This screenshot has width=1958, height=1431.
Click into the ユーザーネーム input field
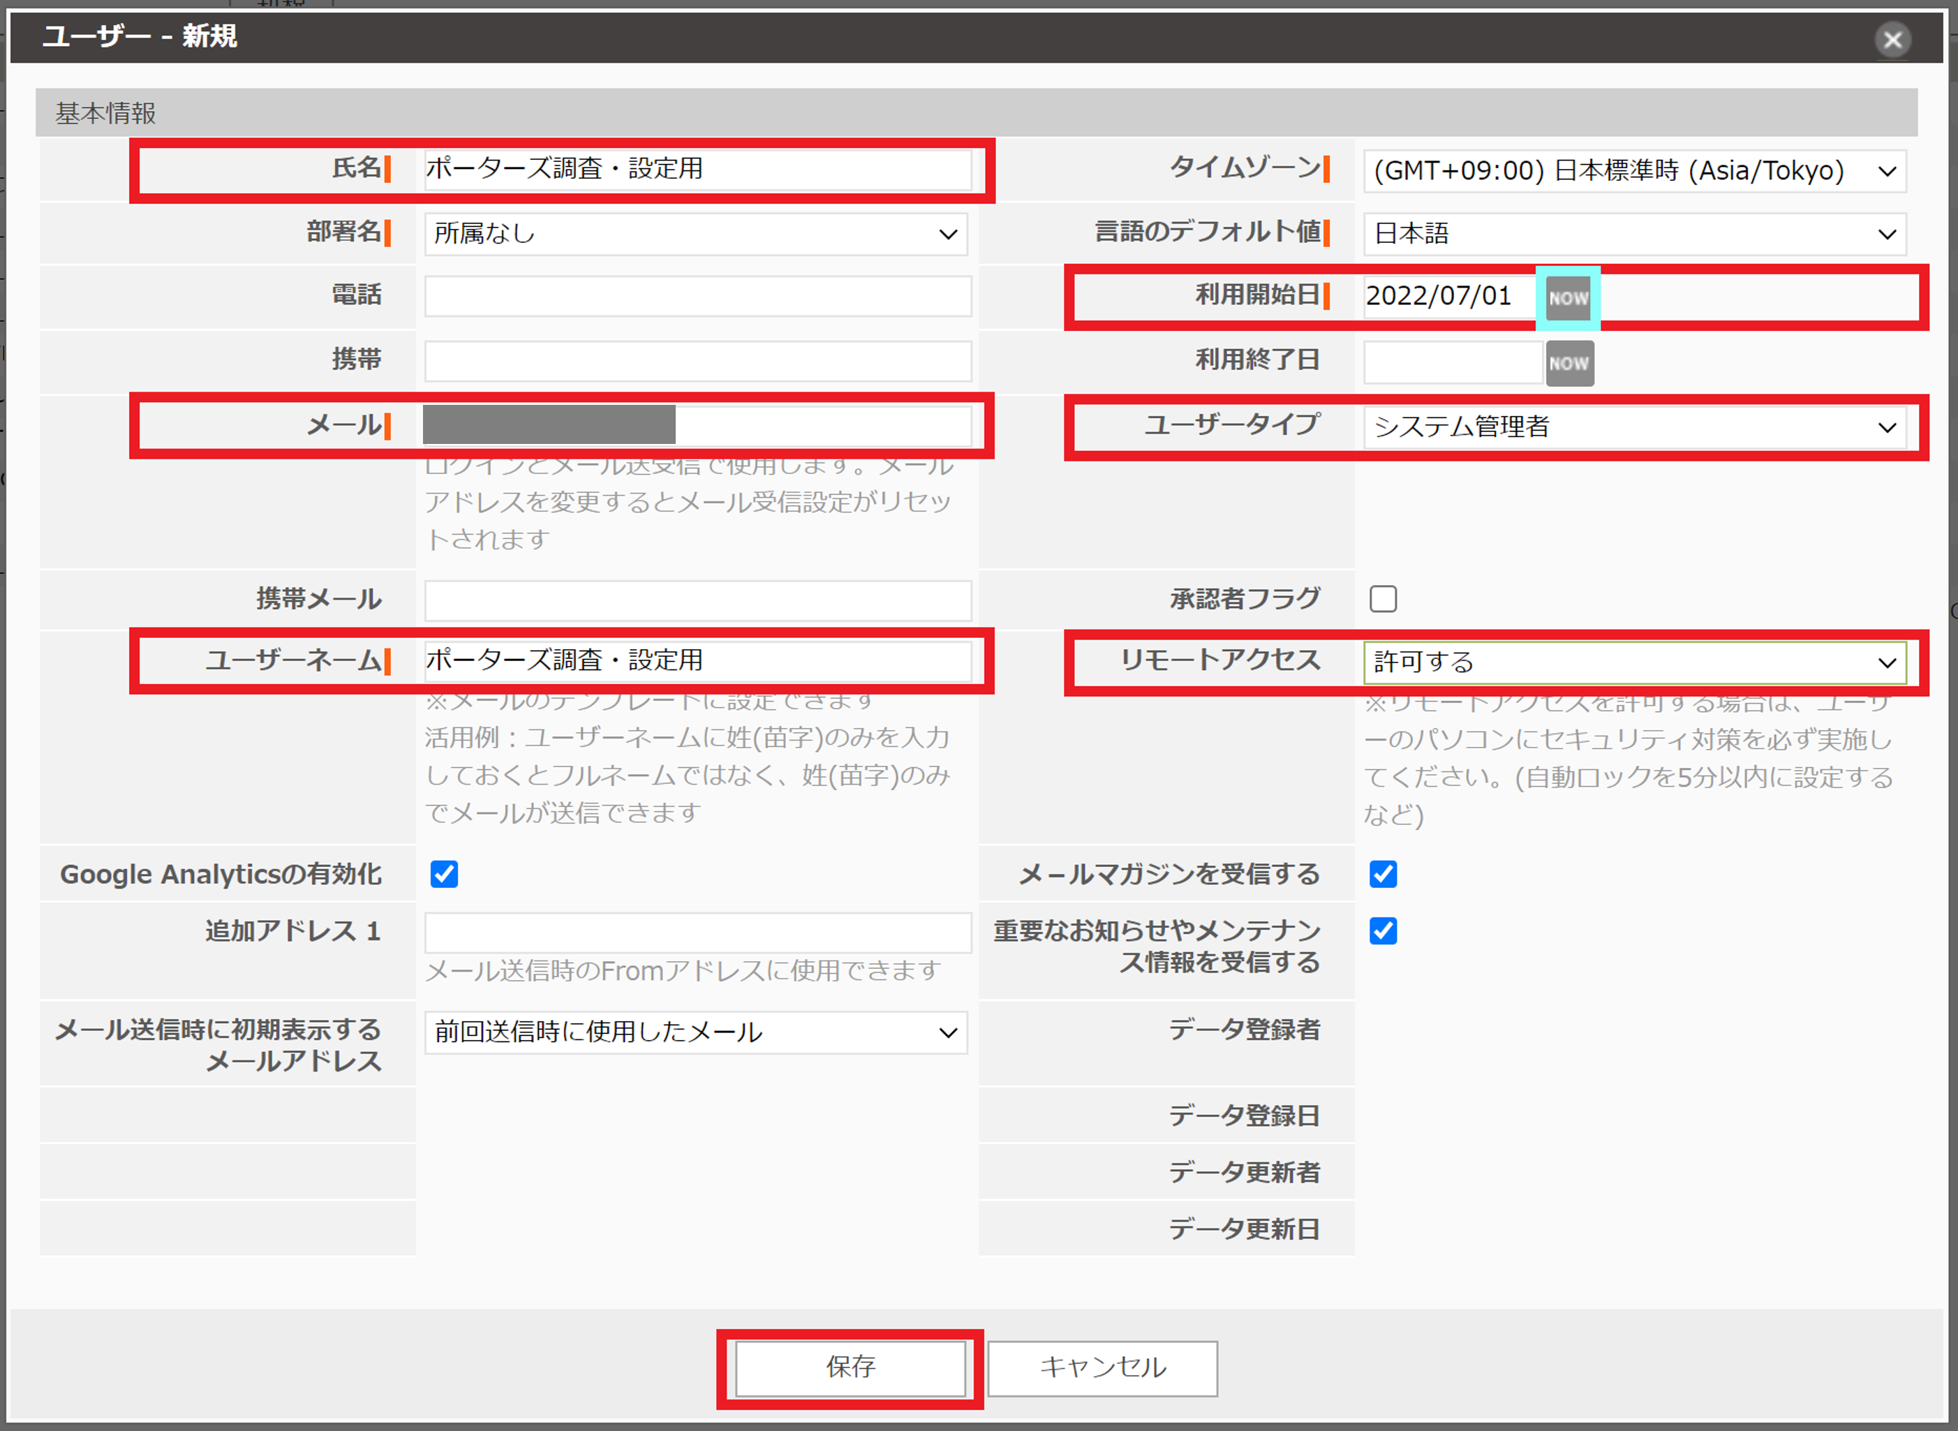(698, 661)
